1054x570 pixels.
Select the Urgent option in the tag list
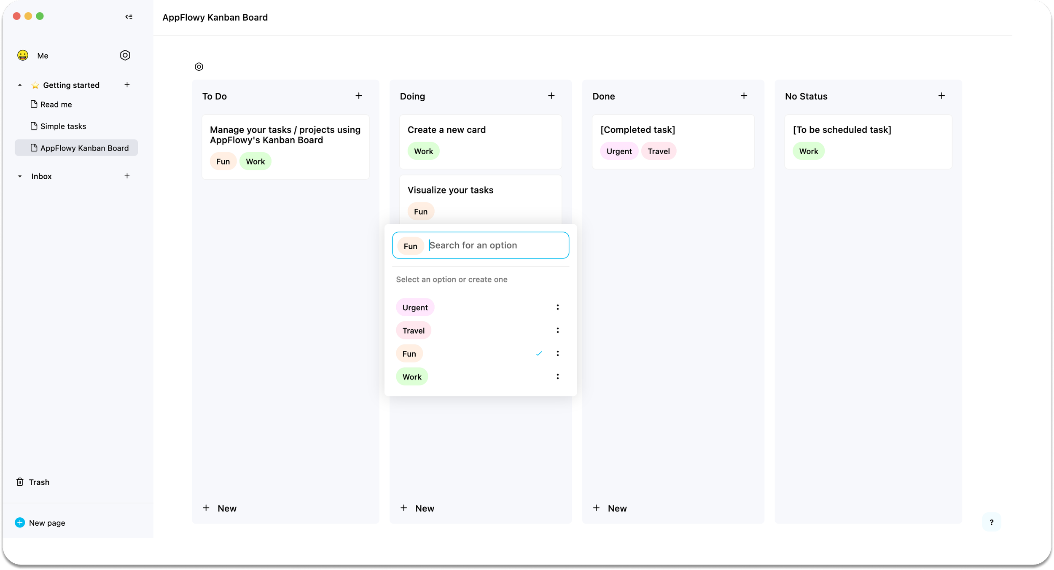(x=415, y=307)
